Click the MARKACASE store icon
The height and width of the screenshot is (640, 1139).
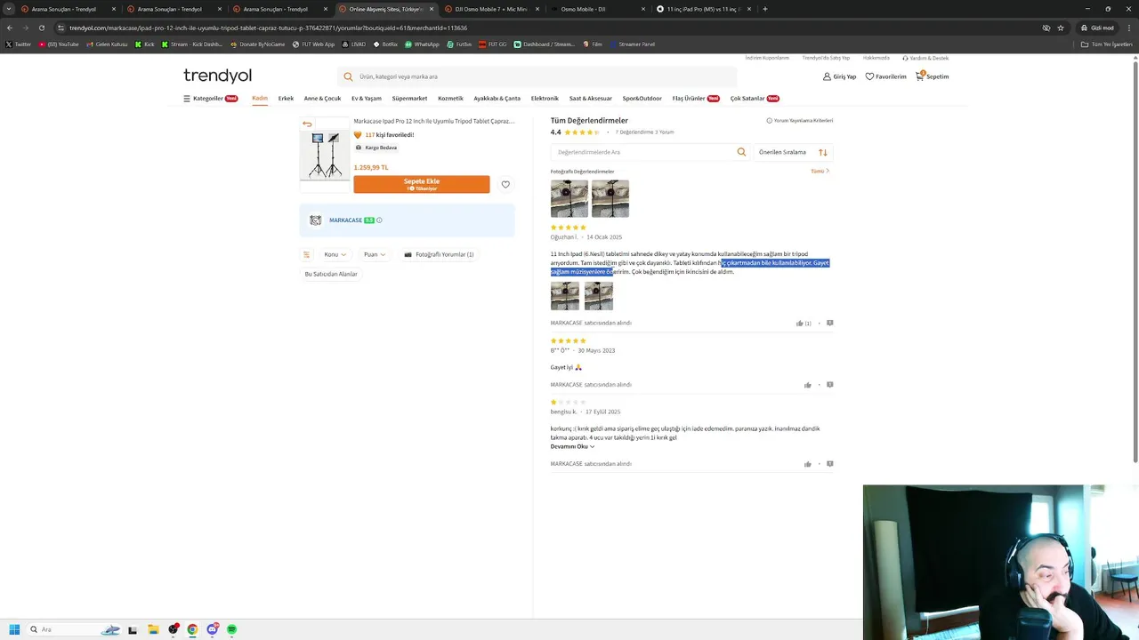point(315,220)
